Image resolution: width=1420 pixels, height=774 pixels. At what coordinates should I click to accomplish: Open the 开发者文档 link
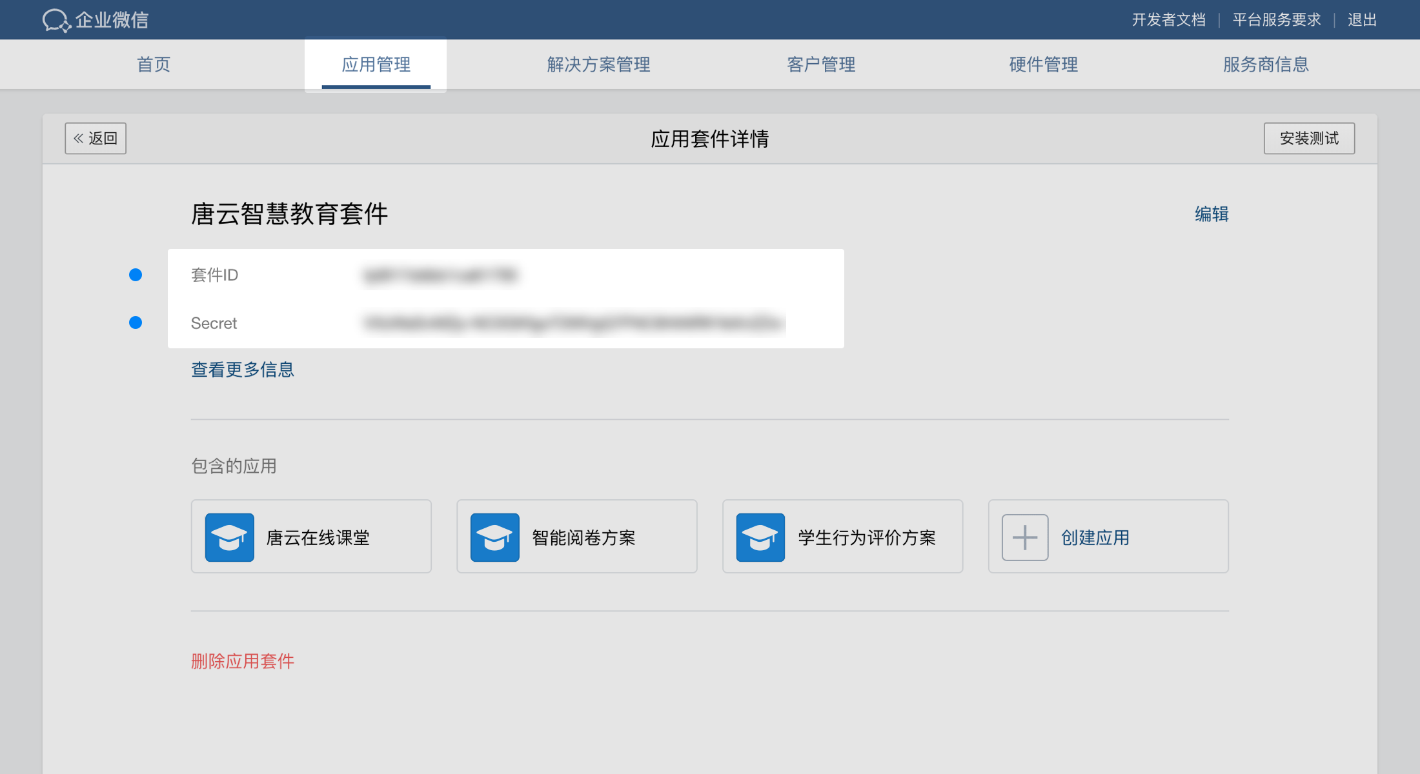(1169, 20)
